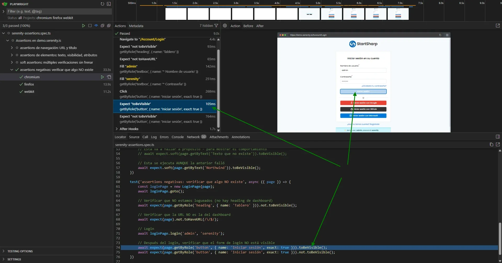Collapse the serenity-assertions.spec.ts tree

(x=3, y=33)
